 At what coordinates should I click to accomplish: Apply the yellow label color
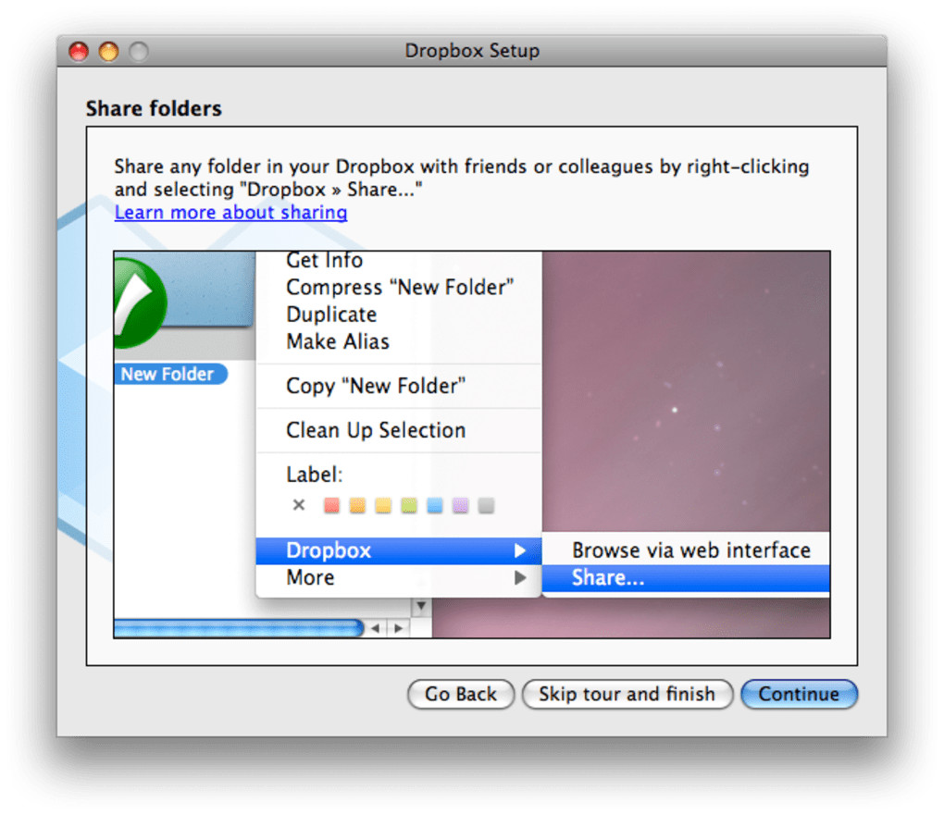point(383,506)
